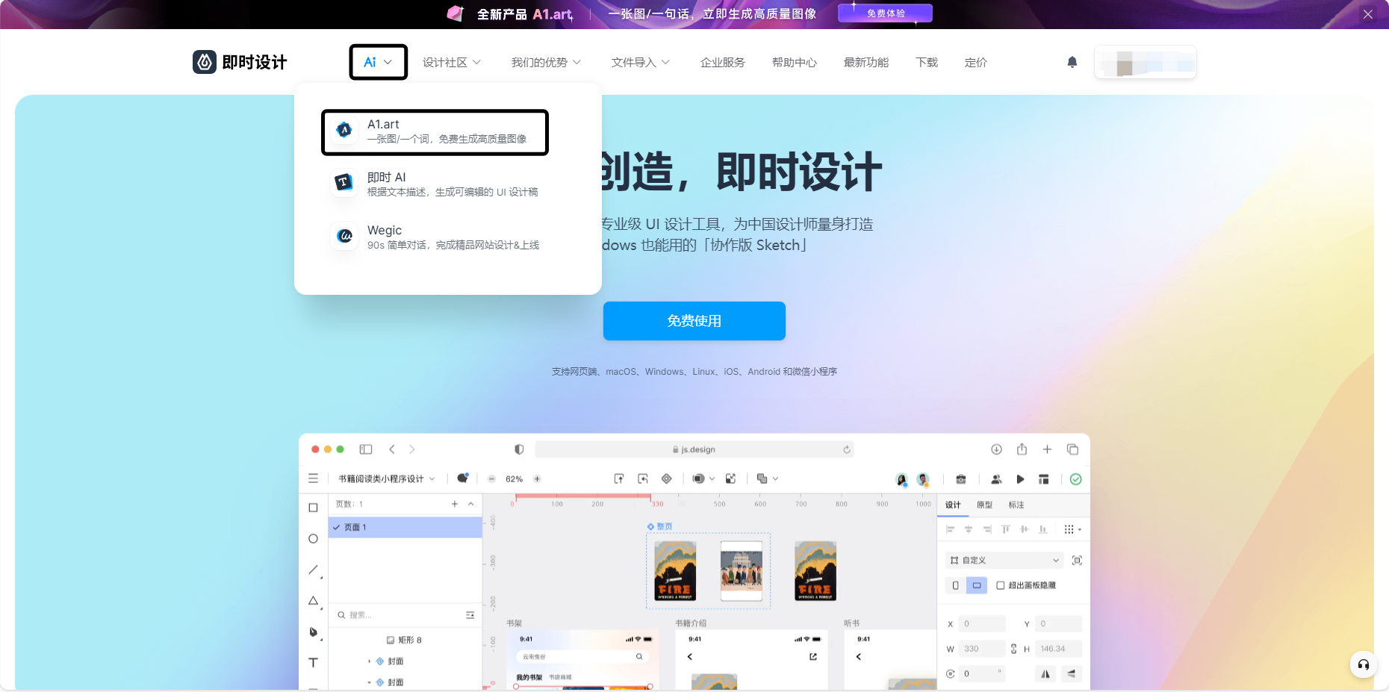Click the zoom in plus button
This screenshot has width=1389, height=692.
coord(537,479)
